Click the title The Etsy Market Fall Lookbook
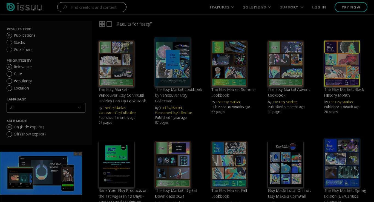This screenshot has height=202, width=374. [229, 193]
